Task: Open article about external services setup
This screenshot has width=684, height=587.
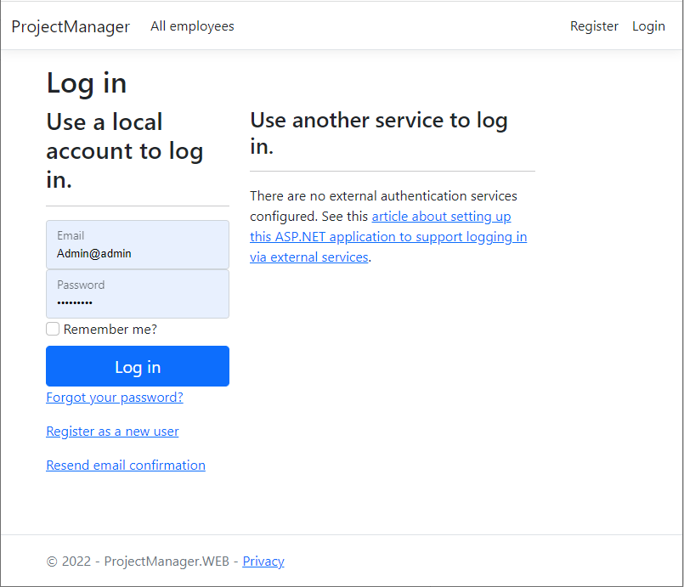Action: pyautogui.click(x=388, y=237)
